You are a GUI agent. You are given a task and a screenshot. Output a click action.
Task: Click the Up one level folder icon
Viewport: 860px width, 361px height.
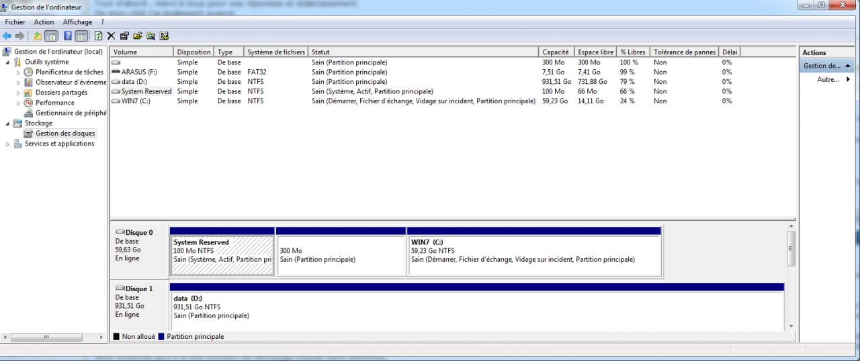[x=38, y=36]
